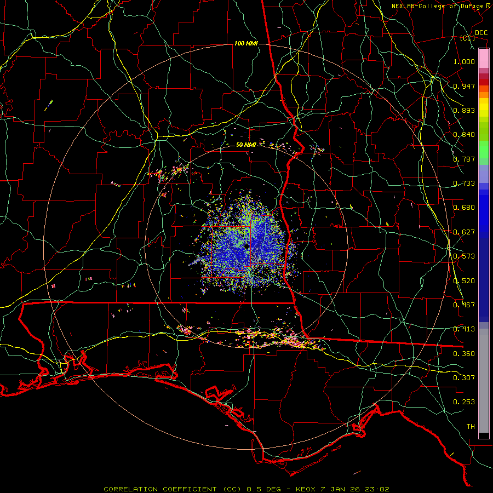The height and width of the screenshot is (493, 493).
Task: Click the 0.733 scale value
Action: pyautogui.click(x=464, y=184)
